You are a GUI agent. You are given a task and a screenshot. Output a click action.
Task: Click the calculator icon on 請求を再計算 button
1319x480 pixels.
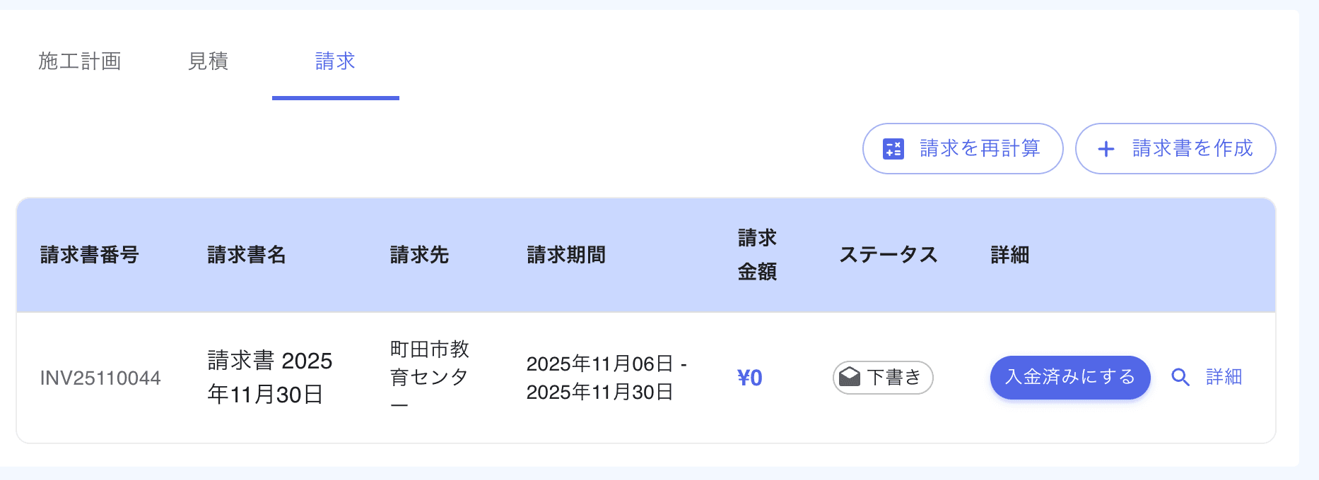point(893,148)
